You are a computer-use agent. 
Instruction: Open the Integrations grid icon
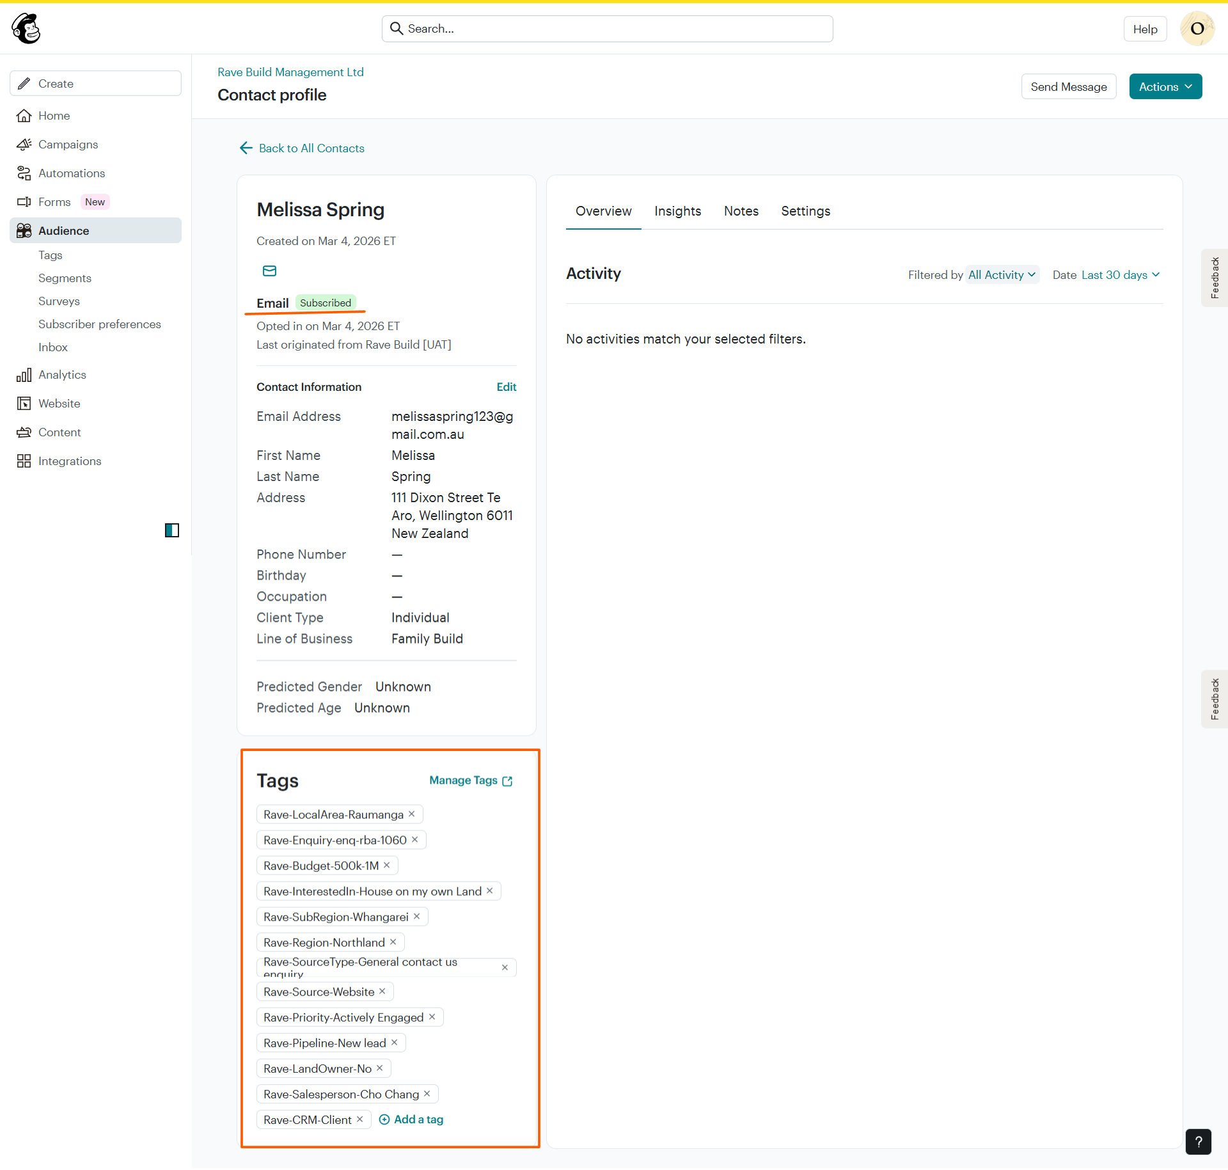24,461
